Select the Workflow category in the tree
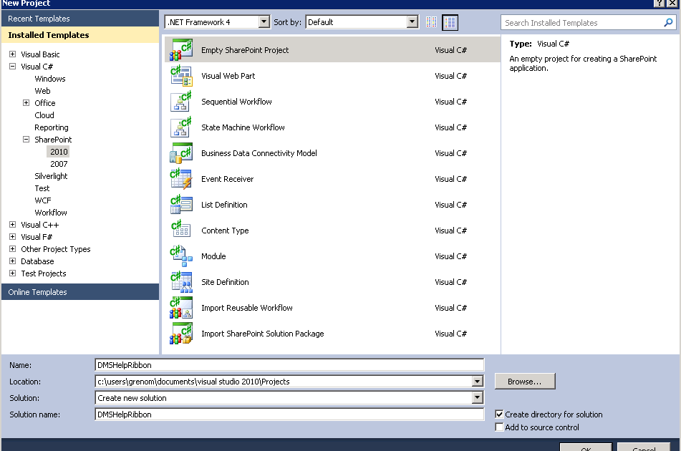The image size is (681, 451). point(51,213)
